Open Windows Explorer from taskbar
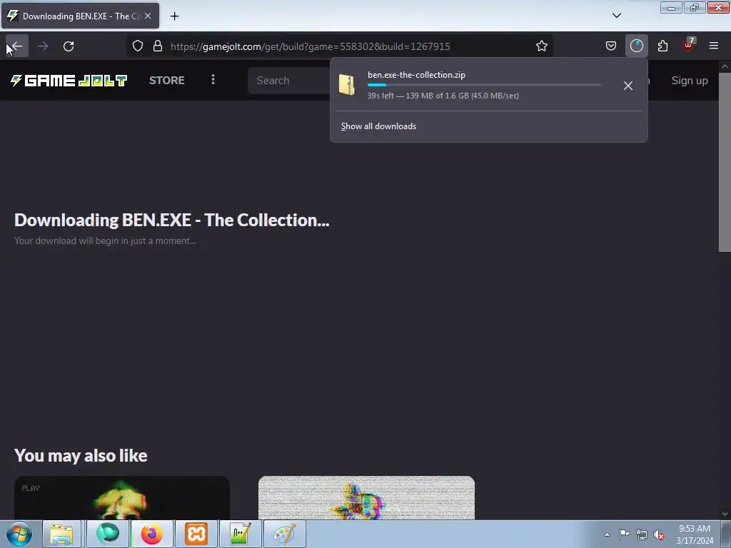This screenshot has height=548, width=731. tap(61, 534)
